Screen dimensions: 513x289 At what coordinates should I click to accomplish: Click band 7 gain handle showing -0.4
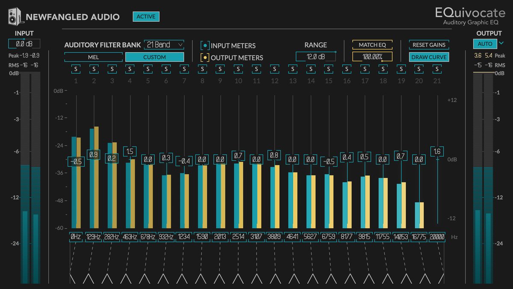coord(184,161)
